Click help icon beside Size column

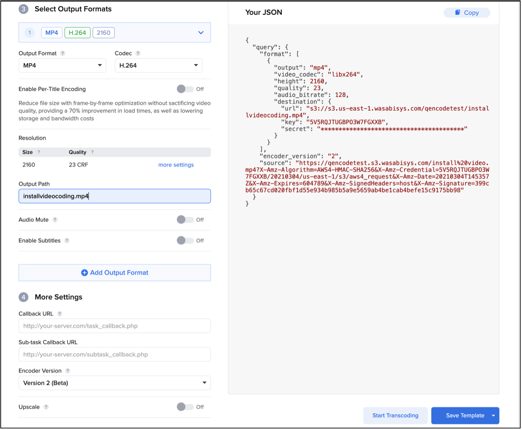[x=39, y=152]
